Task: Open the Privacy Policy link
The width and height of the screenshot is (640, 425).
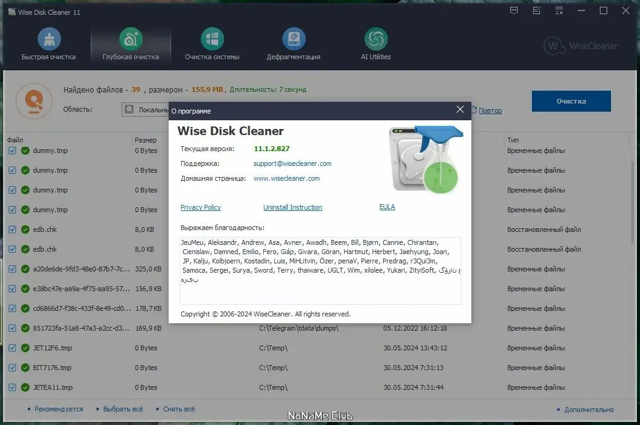Action: click(200, 207)
